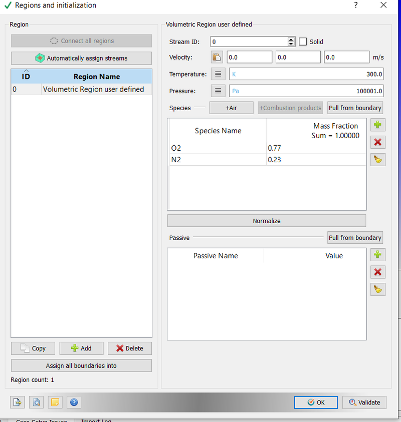Expand the Species options with +Air
This screenshot has height=422, width=401.
coord(231,108)
